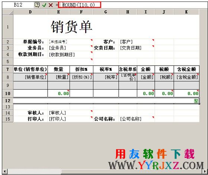Select row 2 header

pos(8,42)
